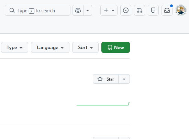Click the star icon on Star button
Viewport: 189px width, 139px height.
(x=100, y=79)
